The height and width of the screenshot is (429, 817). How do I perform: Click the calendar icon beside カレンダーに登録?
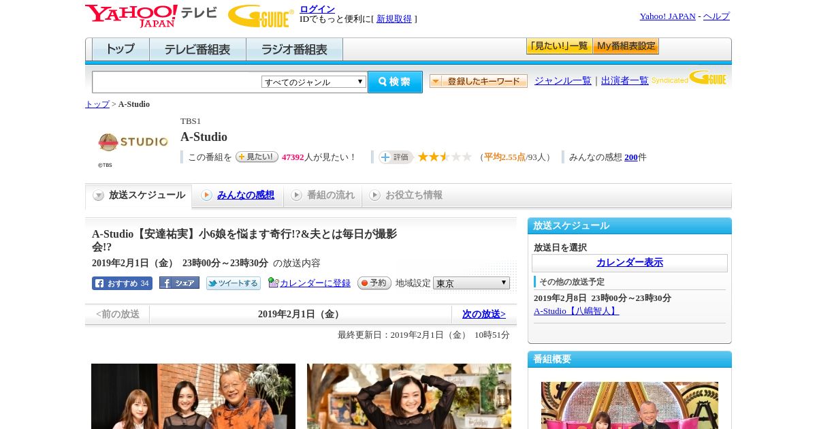tap(274, 283)
